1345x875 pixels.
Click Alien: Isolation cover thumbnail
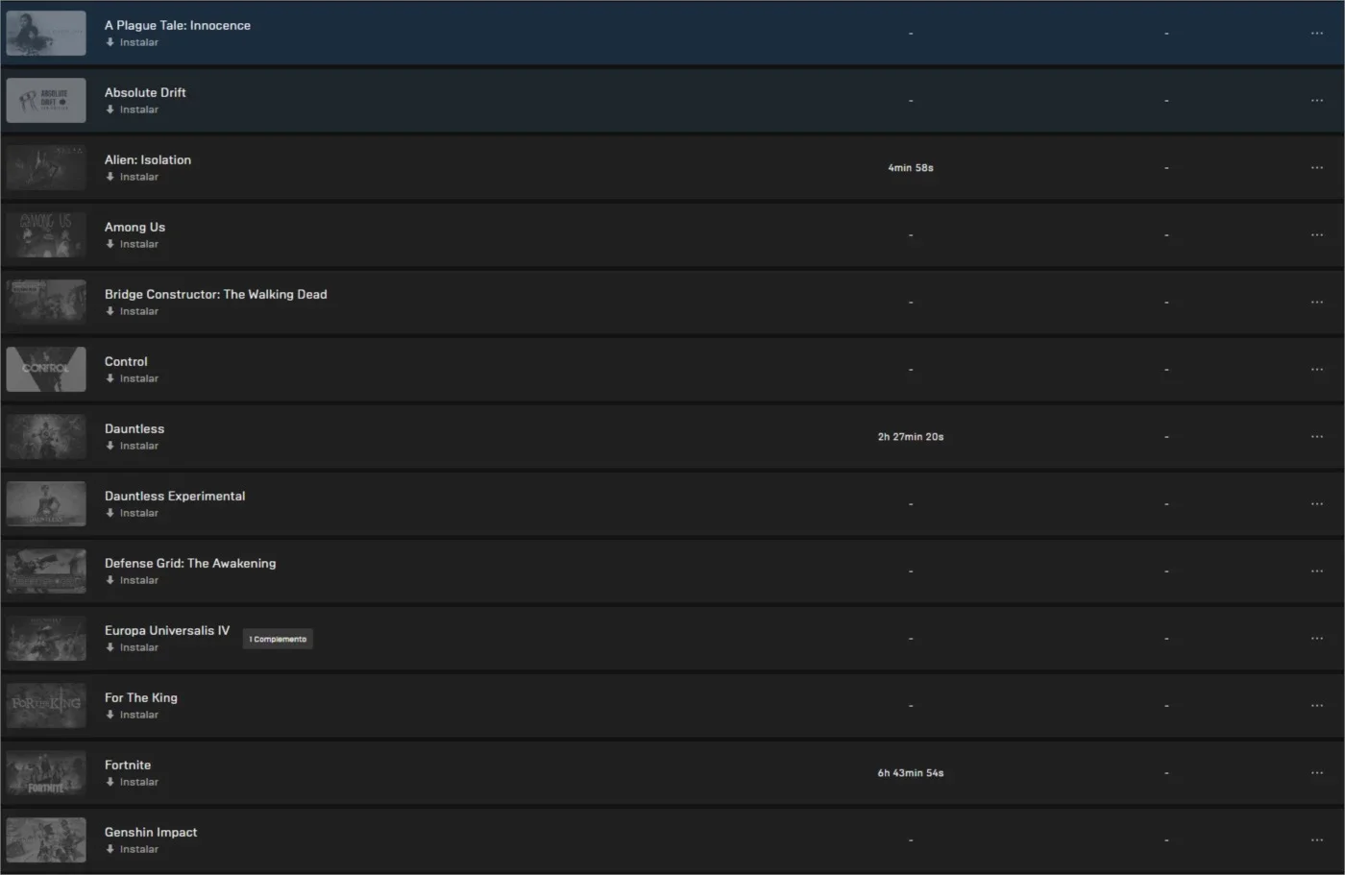pyautogui.click(x=46, y=168)
